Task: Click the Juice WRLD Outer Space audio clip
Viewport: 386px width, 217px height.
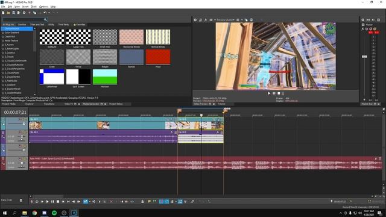Action: point(206,163)
